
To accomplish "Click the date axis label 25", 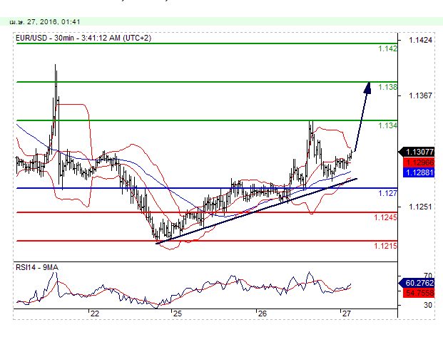I will (x=178, y=313).
